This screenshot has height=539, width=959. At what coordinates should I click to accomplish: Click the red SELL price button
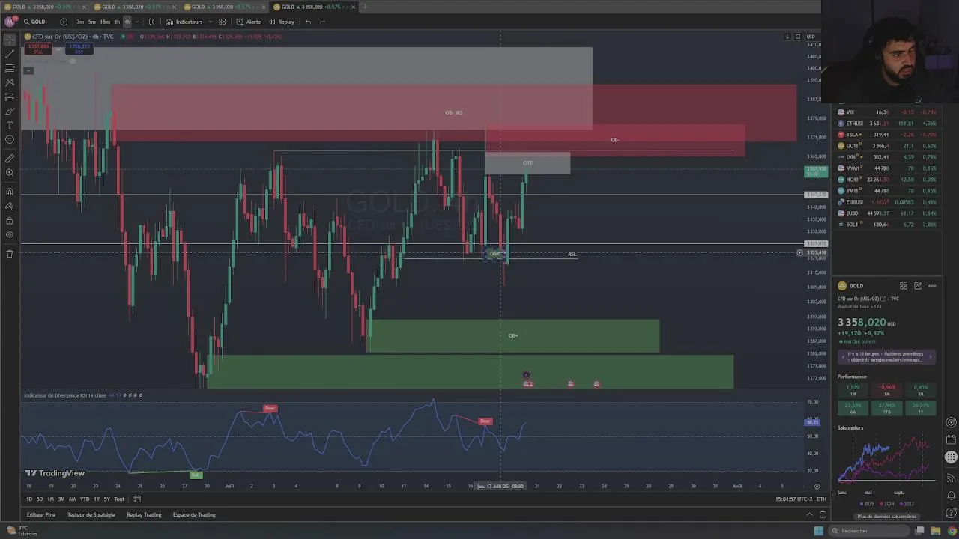pos(38,49)
